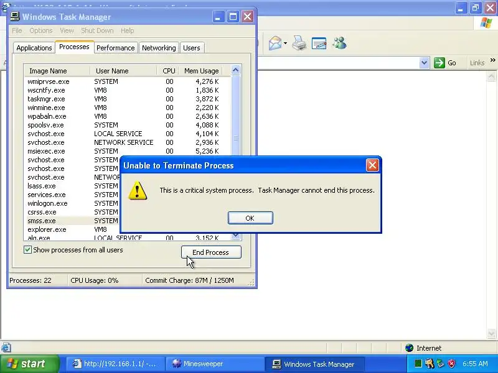Expand the Links toolbar chevron
The height and width of the screenshot is (373, 498).
point(492,60)
